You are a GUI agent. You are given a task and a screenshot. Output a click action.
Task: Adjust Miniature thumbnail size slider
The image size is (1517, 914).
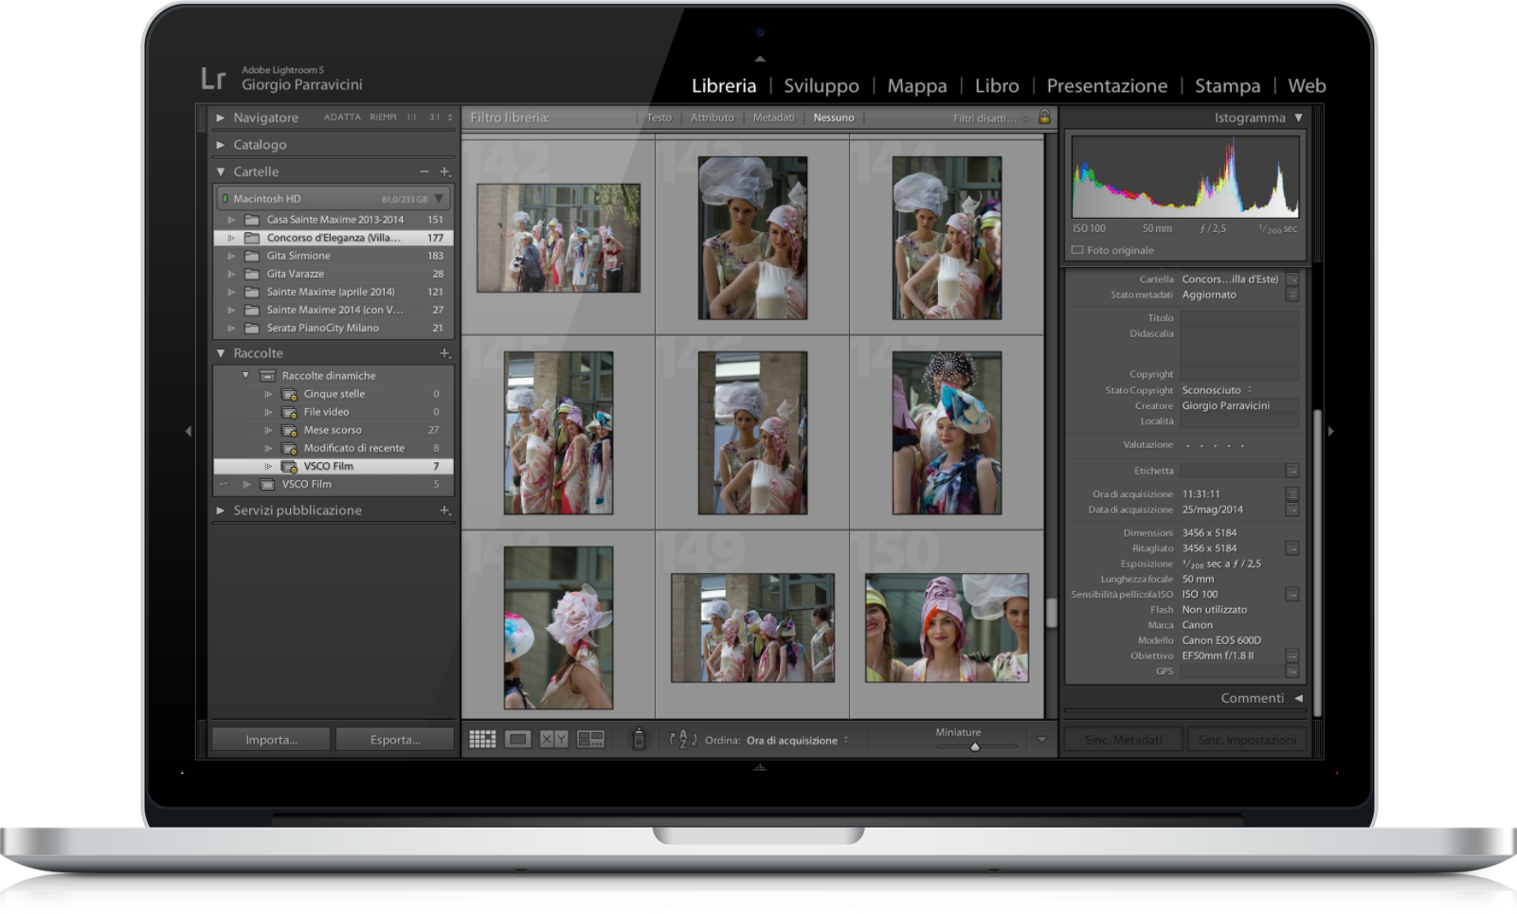[x=975, y=746]
